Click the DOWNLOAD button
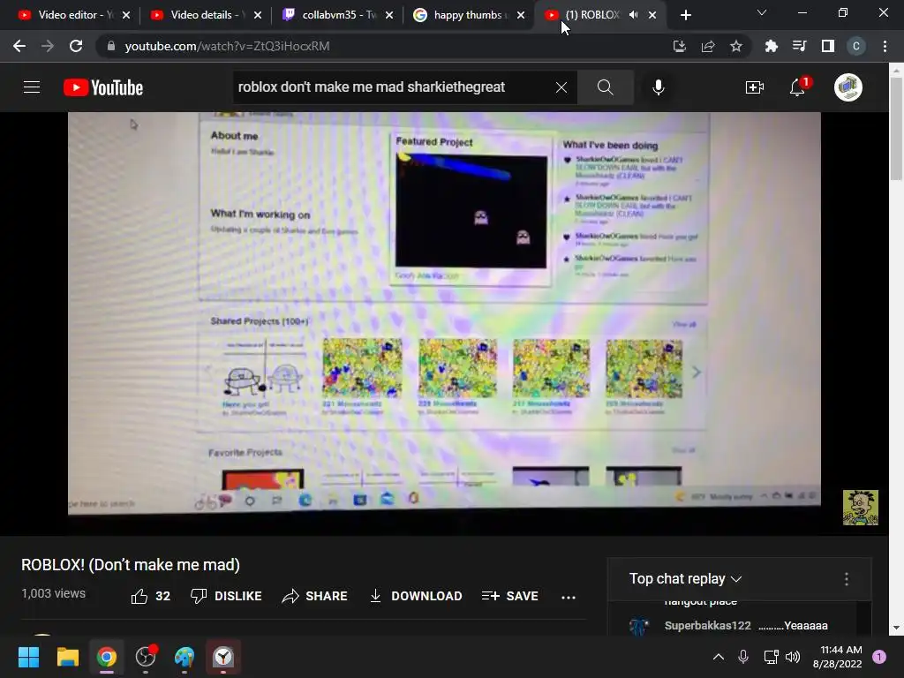904x678 pixels. (415, 596)
